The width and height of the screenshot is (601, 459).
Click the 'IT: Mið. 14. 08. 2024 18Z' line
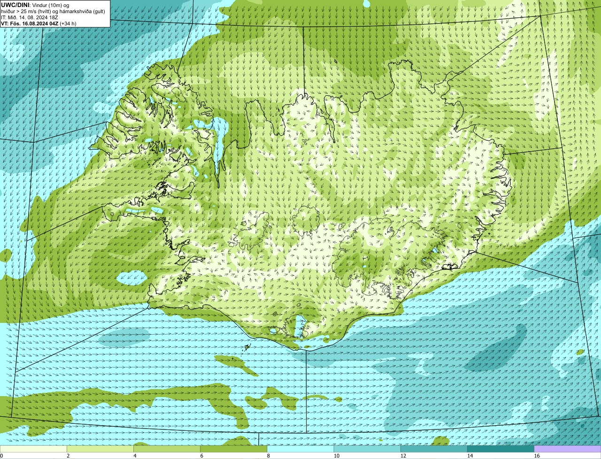30,17
